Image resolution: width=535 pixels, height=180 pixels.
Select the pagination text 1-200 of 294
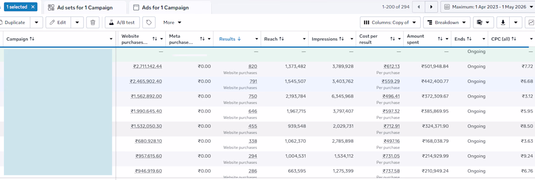pyautogui.click(x=396, y=7)
